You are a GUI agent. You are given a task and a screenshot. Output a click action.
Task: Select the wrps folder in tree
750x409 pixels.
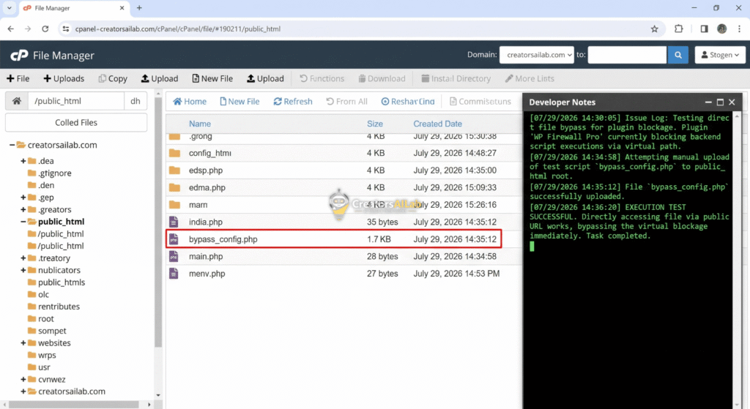(x=47, y=355)
